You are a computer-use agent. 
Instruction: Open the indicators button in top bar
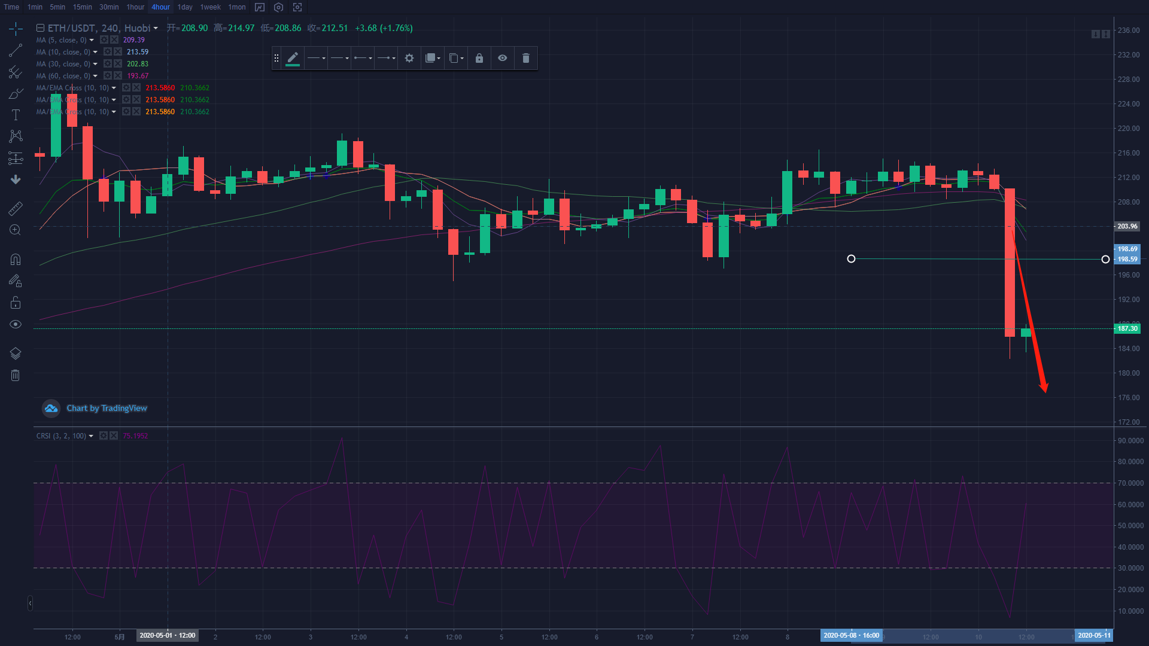pos(259,7)
